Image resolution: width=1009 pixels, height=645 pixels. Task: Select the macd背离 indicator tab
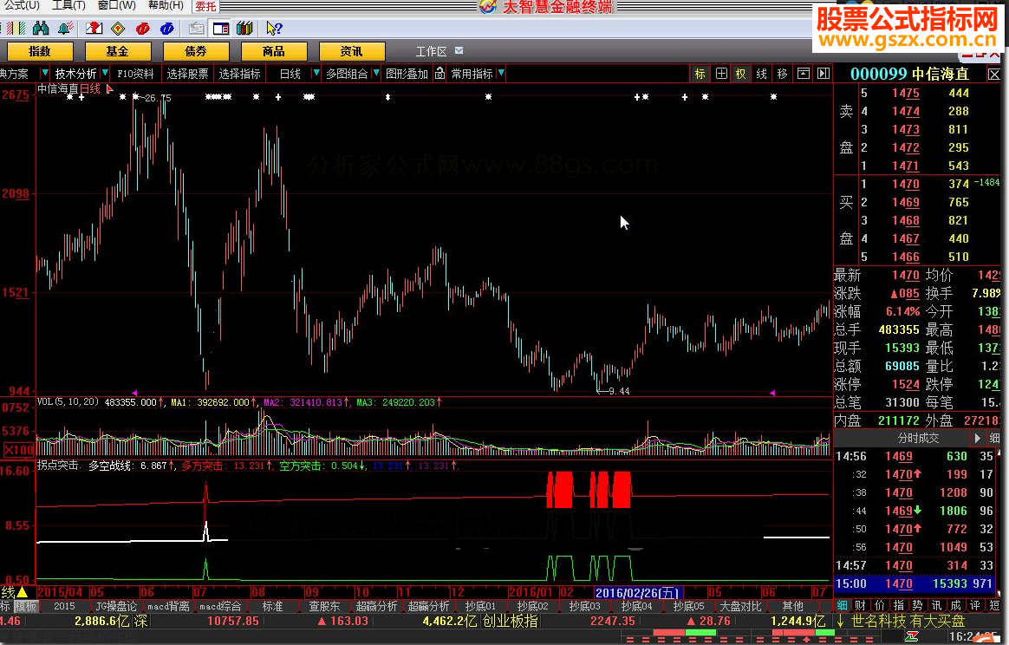168,606
